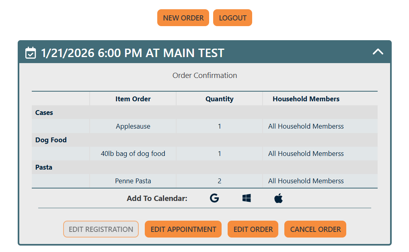
Task: Click the Pasta category row
Action: click(x=44, y=167)
